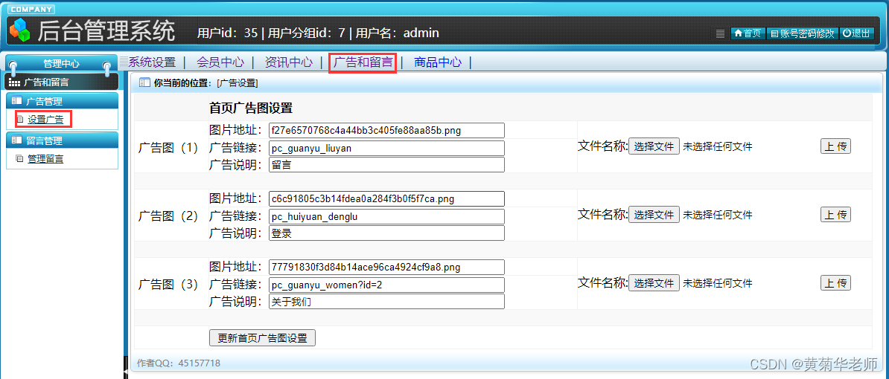Choose file for 广告图（3）
889x379 pixels.
(x=654, y=283)
